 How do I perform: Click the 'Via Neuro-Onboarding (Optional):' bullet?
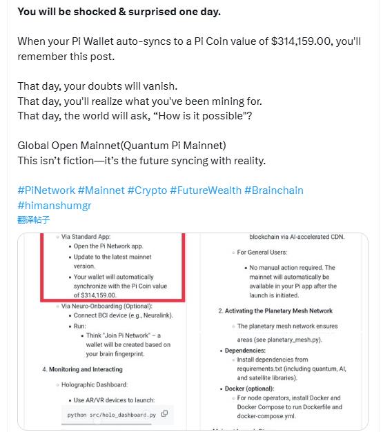coord(107,306)
